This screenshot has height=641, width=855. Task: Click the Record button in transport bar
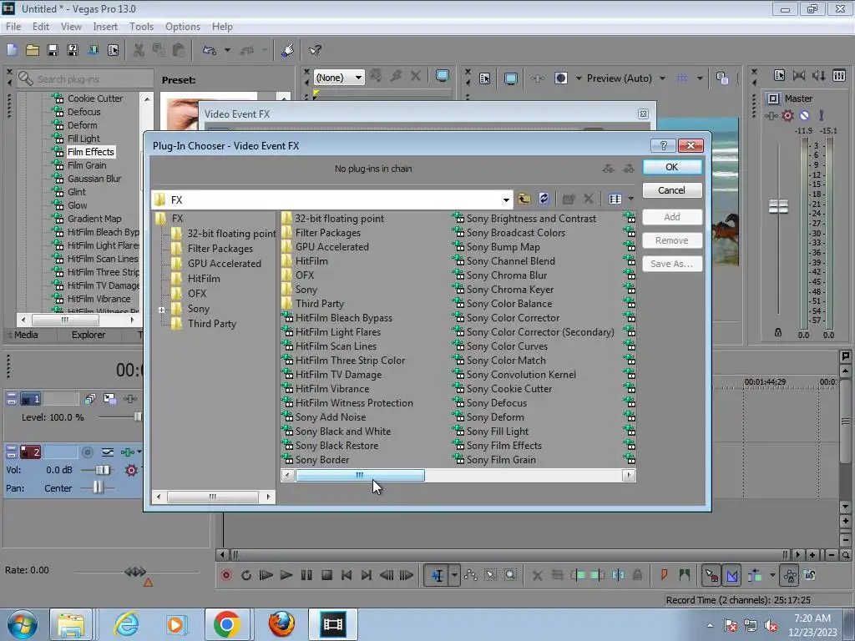[x=225, y=575]
